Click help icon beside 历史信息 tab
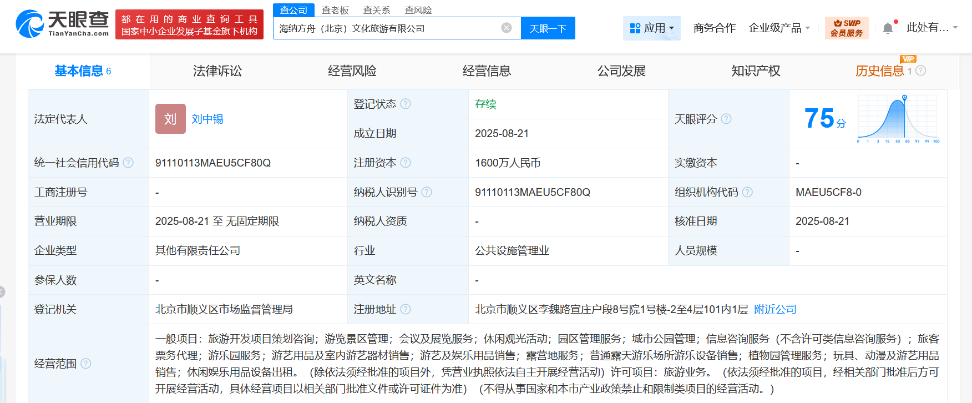The width and height of the screenshot is (972, 403). point(921,70)
